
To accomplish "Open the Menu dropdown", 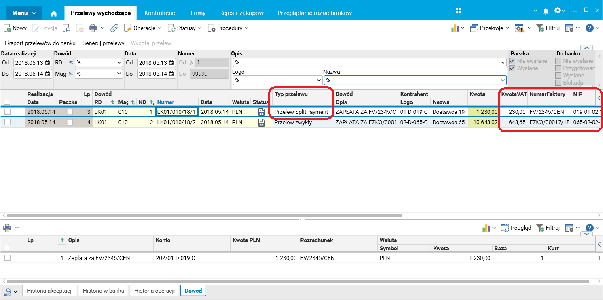I will [x=24, y=13].
